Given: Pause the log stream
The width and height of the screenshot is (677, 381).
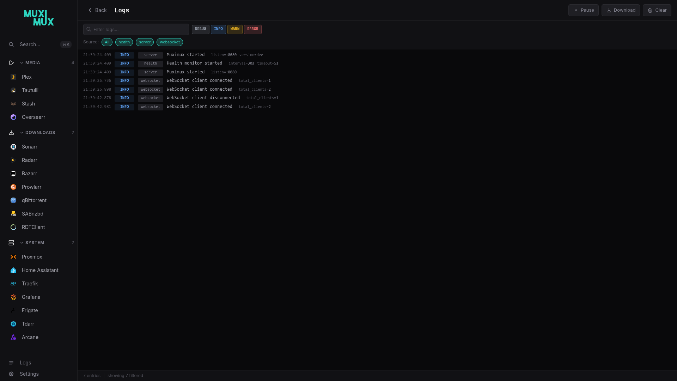Looking at the screenshot, I should pyautogui.click(x=584, y=10).
